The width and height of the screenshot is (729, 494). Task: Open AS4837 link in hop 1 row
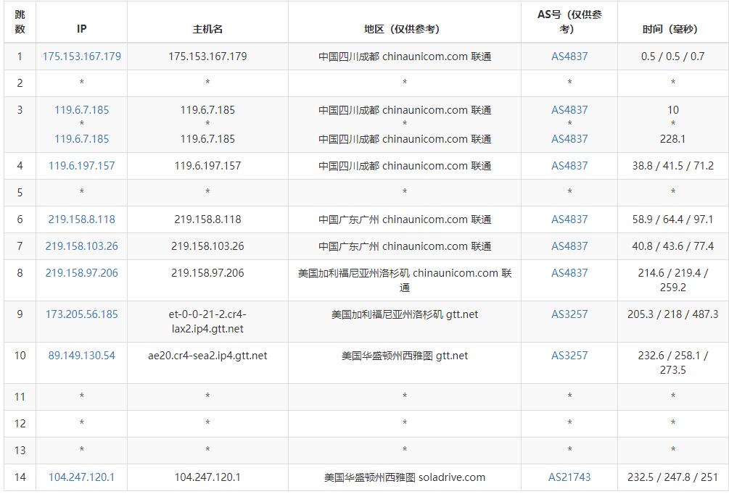coord(569,56)
